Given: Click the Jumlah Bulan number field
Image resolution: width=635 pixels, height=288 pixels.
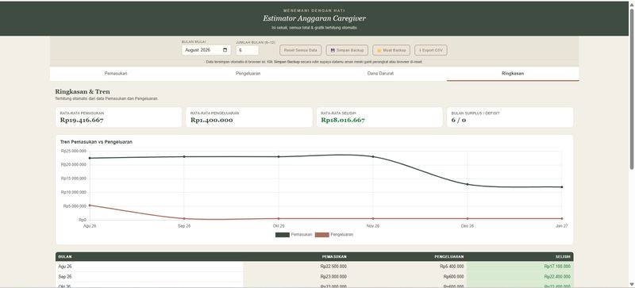Looking at the screenshot, I should [247, 50].
